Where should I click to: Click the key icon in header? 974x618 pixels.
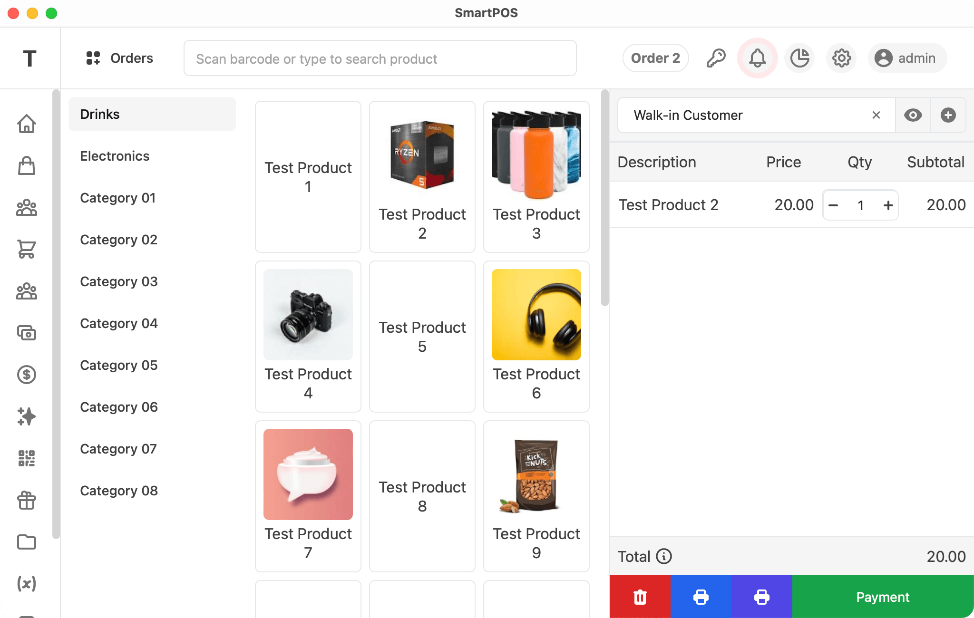(x=716, y=58)
